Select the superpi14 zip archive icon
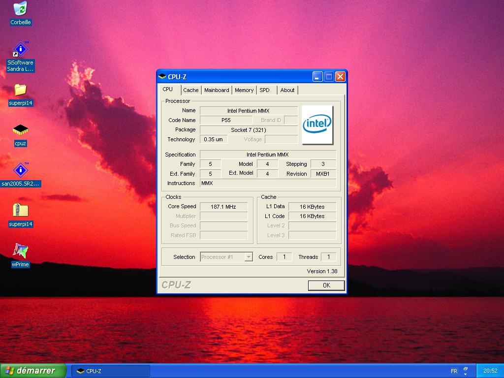 pos(20,216)
